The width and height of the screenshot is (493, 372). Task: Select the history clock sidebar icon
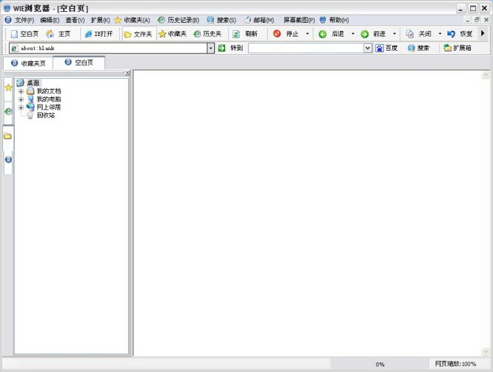coord(8,112)
